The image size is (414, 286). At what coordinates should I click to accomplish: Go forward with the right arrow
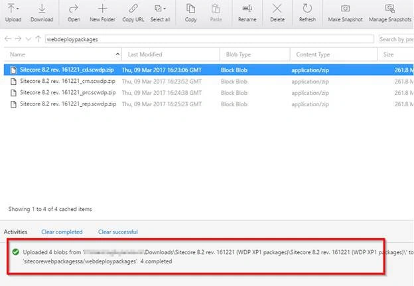click(x=18, y=39)
